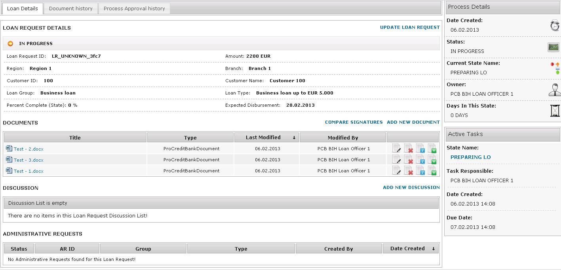Show info for Test - 1.docx
561x270 pixels.
(420, 171)
